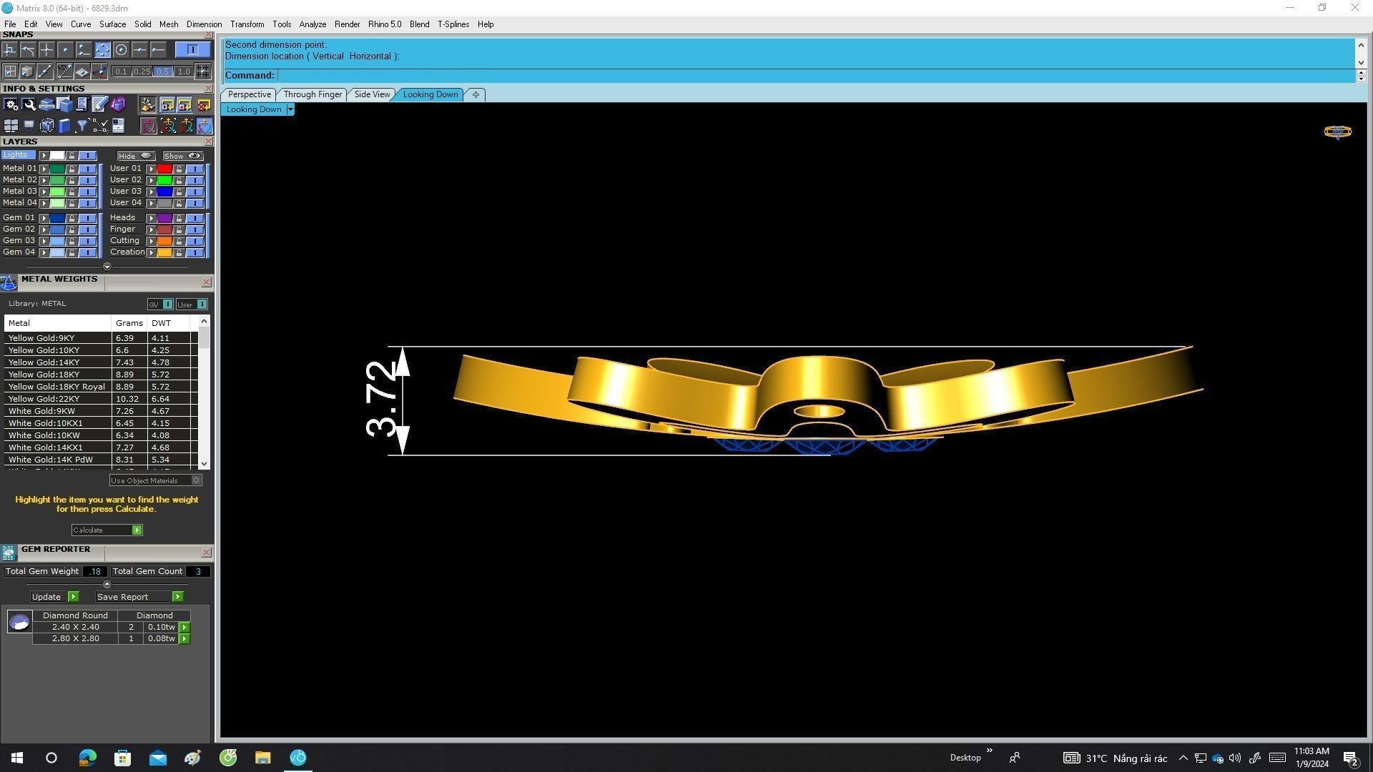
Task: Click the funnel filter icon in Info & Settings
Action: click(82, 127)
